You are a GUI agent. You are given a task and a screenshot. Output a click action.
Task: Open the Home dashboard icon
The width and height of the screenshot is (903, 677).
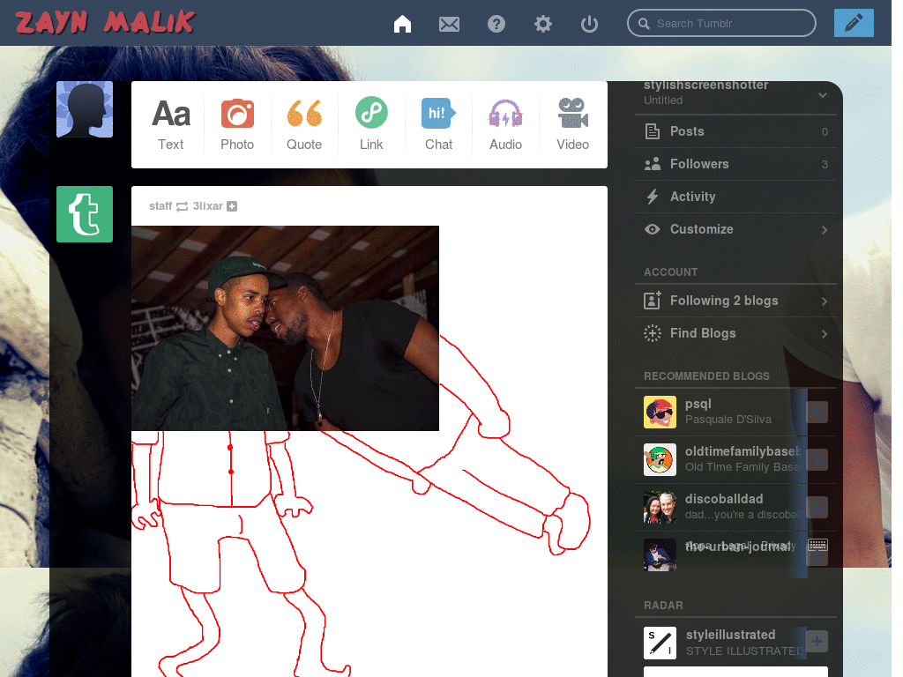(402, 24)
